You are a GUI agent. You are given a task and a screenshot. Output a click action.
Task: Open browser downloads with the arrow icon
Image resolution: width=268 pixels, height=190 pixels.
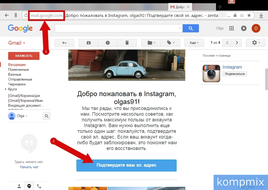pyautogui.click(x=261, y=16)
